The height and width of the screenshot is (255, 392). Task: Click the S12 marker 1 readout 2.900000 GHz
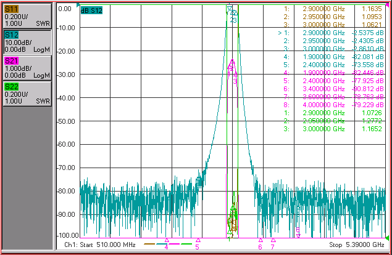tap(323, 33)
